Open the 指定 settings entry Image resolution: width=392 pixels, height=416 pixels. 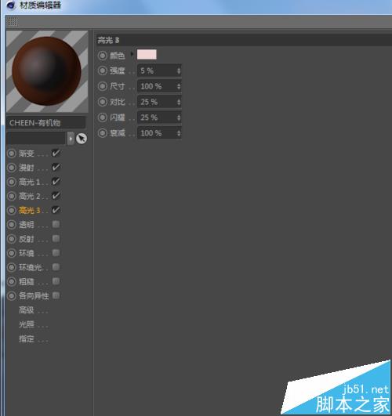click(27, 338)
